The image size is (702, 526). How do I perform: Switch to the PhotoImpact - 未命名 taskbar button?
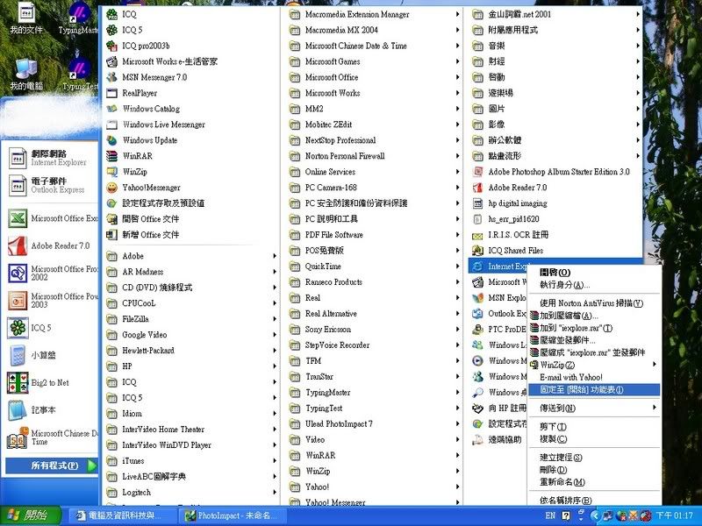click(x=232, y=515)
